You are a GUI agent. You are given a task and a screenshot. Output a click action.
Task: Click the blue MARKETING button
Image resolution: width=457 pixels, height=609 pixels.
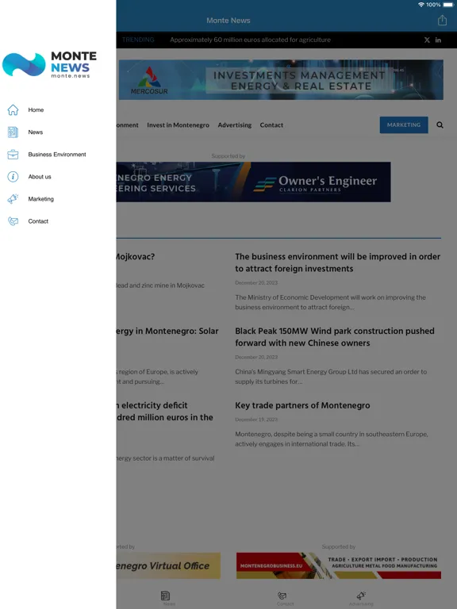coord(404,124)
